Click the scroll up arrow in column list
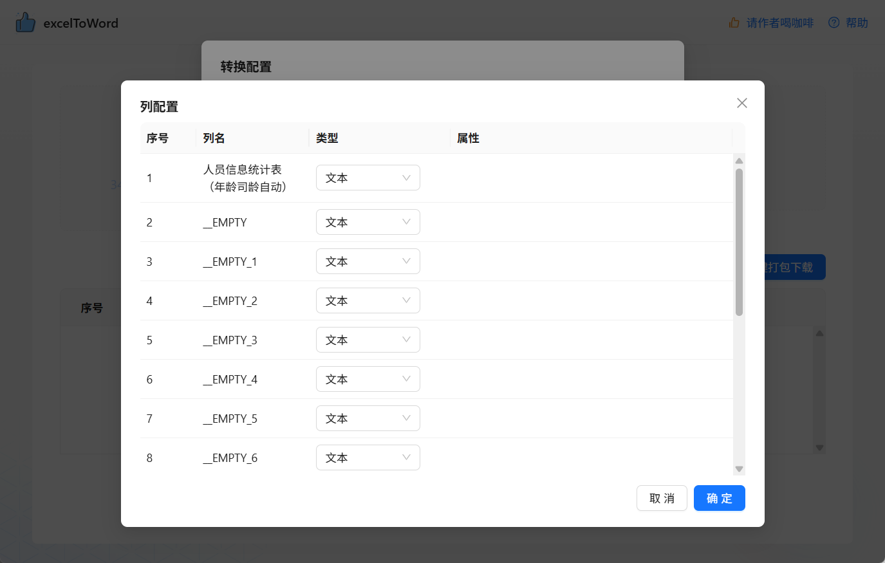This screenshot has width=885, height=563. pos(739,161)
